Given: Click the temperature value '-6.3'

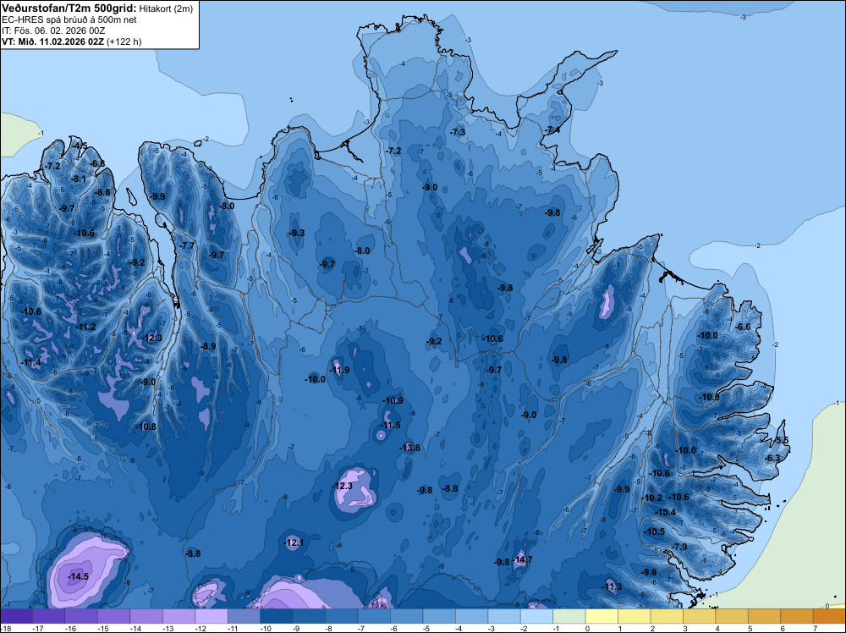Looking at the screenshot, I should click(772, 458).
